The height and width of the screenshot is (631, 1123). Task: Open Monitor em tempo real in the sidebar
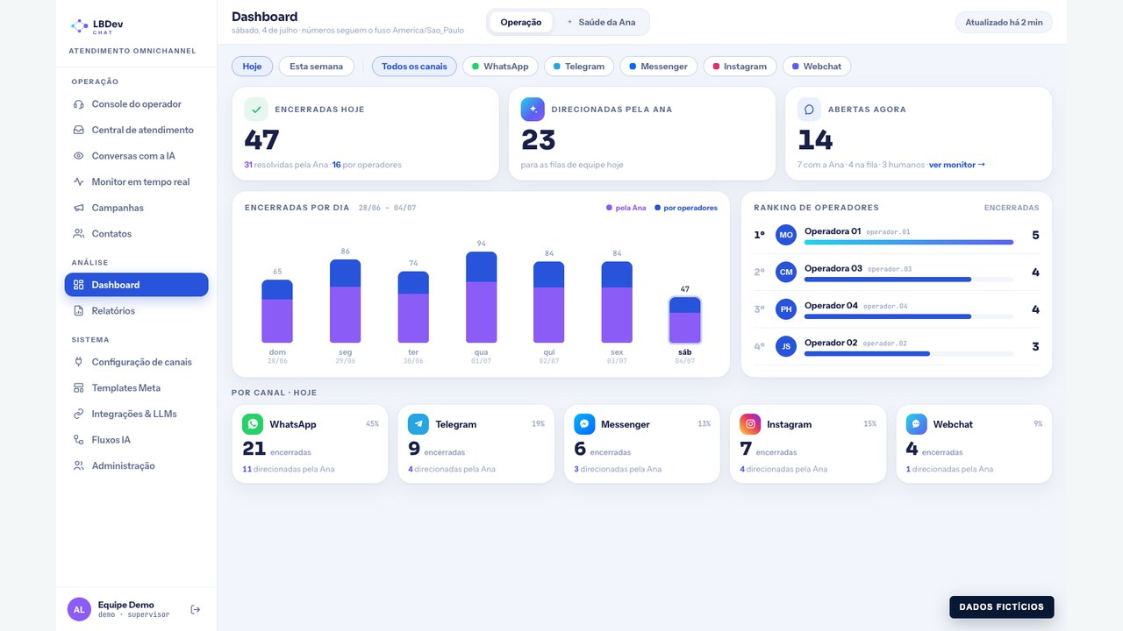[x=136, y=182]
